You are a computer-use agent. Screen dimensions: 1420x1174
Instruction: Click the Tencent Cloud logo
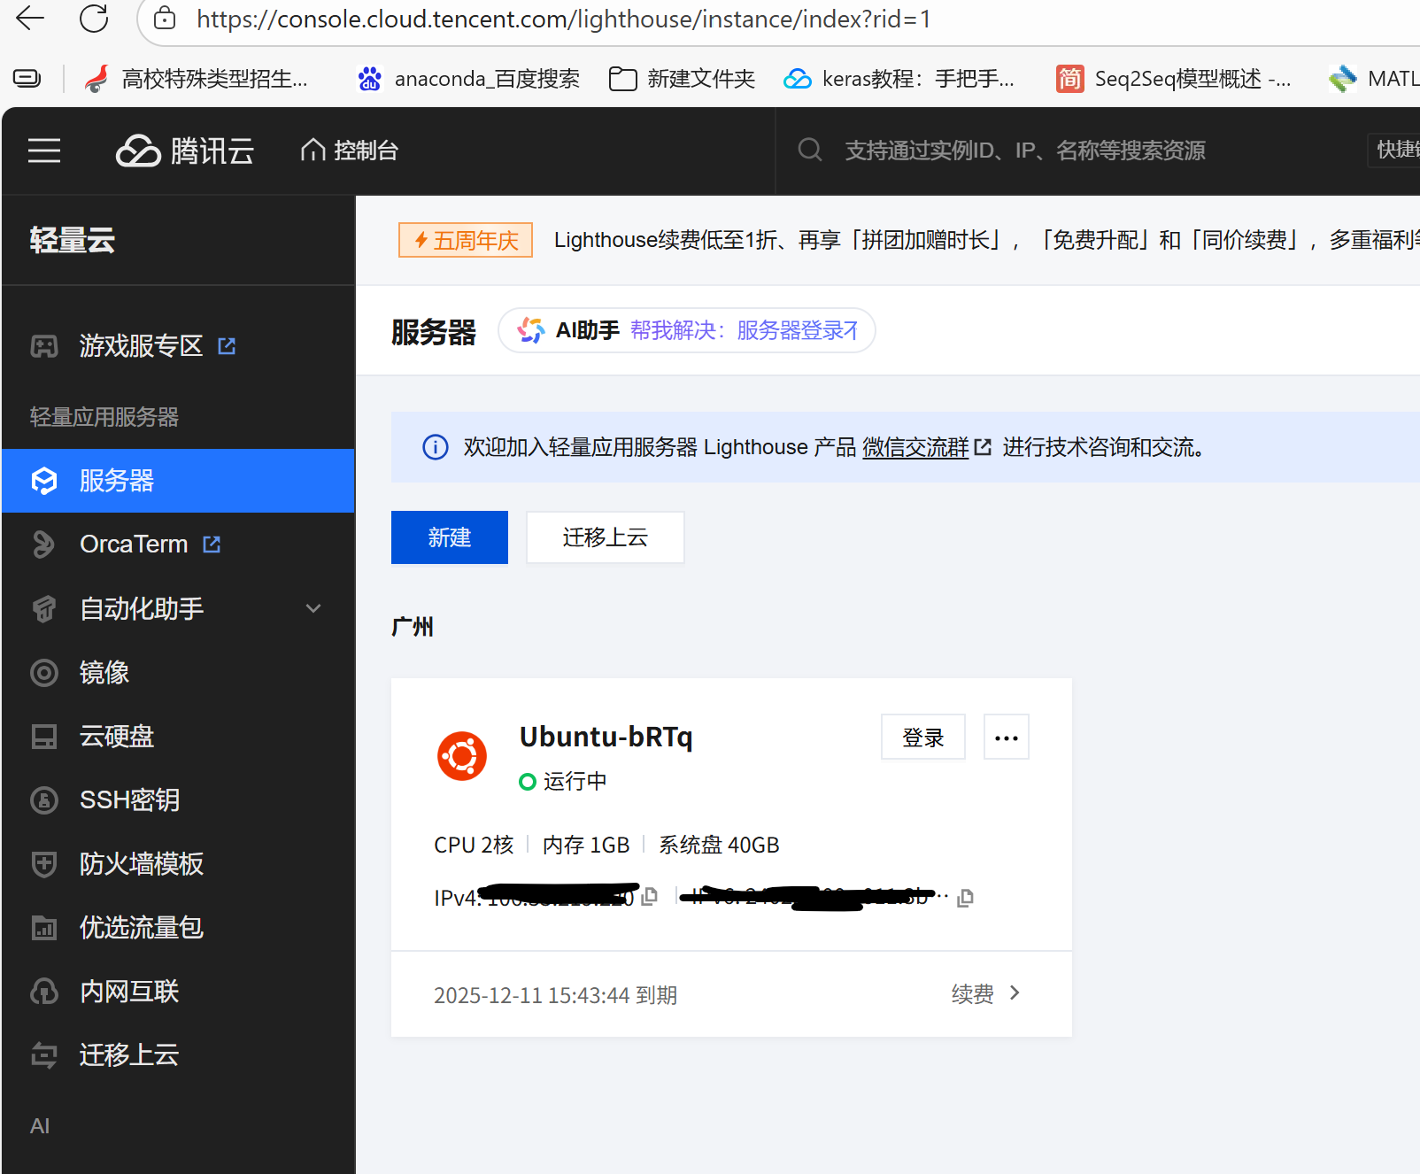tap(185, 151)
